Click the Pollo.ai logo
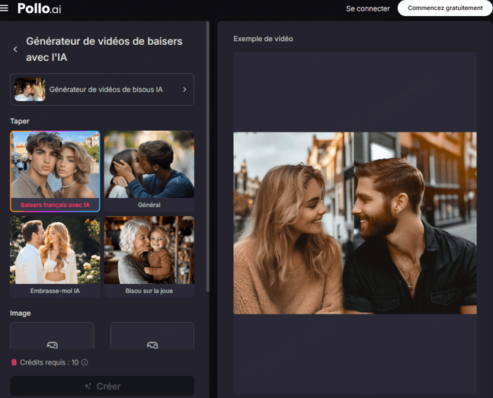The width and height of the screenshot is (493, 398). (x=40, y=8)
